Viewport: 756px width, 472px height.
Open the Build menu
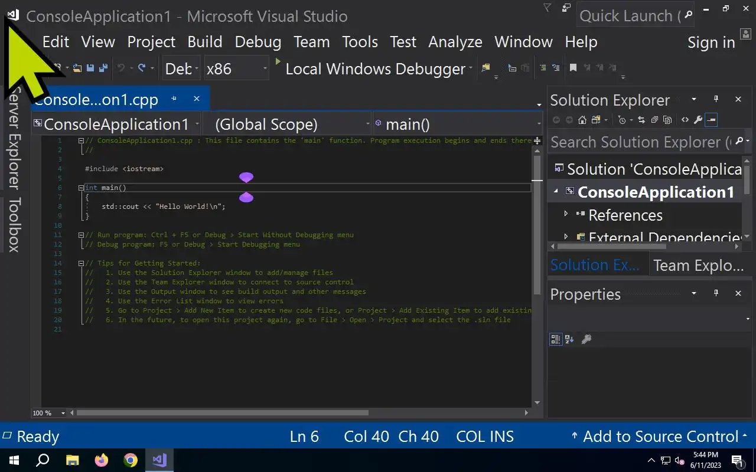(205, 42)
